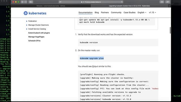Viewport: 181px width, 102px height.
Task: Click 'You should see output similar' text
Action: [94, 66]
